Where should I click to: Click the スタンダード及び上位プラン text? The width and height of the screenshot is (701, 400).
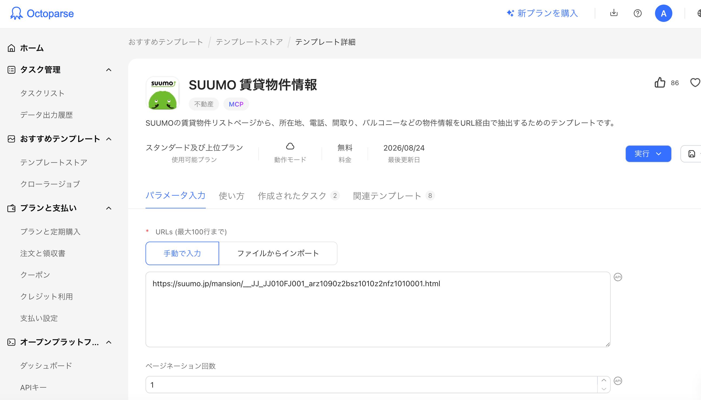point(194,148)
